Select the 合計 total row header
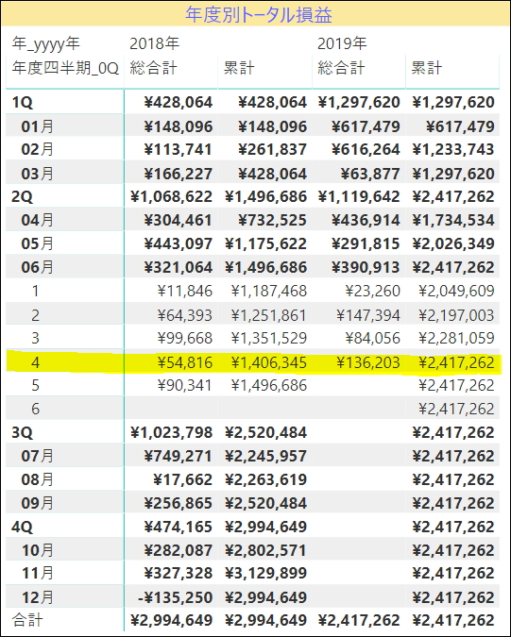Image resolution: width=511 pixels, height=637 pixels. 26,620
